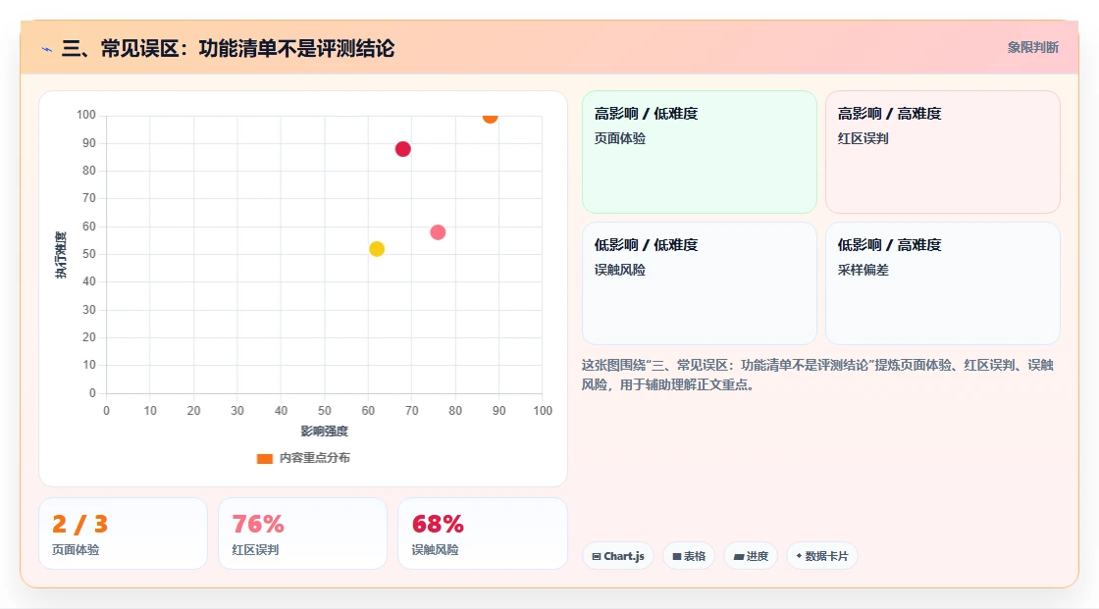Click the 误触风险 text in quadrant card

click(620, 270)
